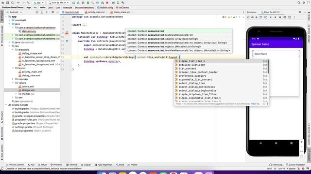Image resolution: width=311 pixels, height=174 pixels.
Task: Click the emulator zoom in plus button
Action: click(x=301, y=142)
